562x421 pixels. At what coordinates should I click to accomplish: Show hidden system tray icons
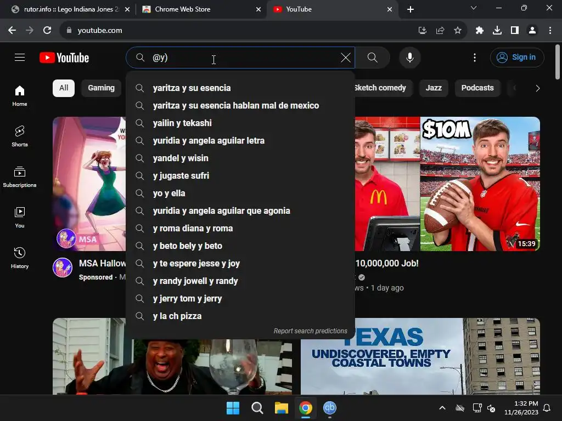click(442, 408)
